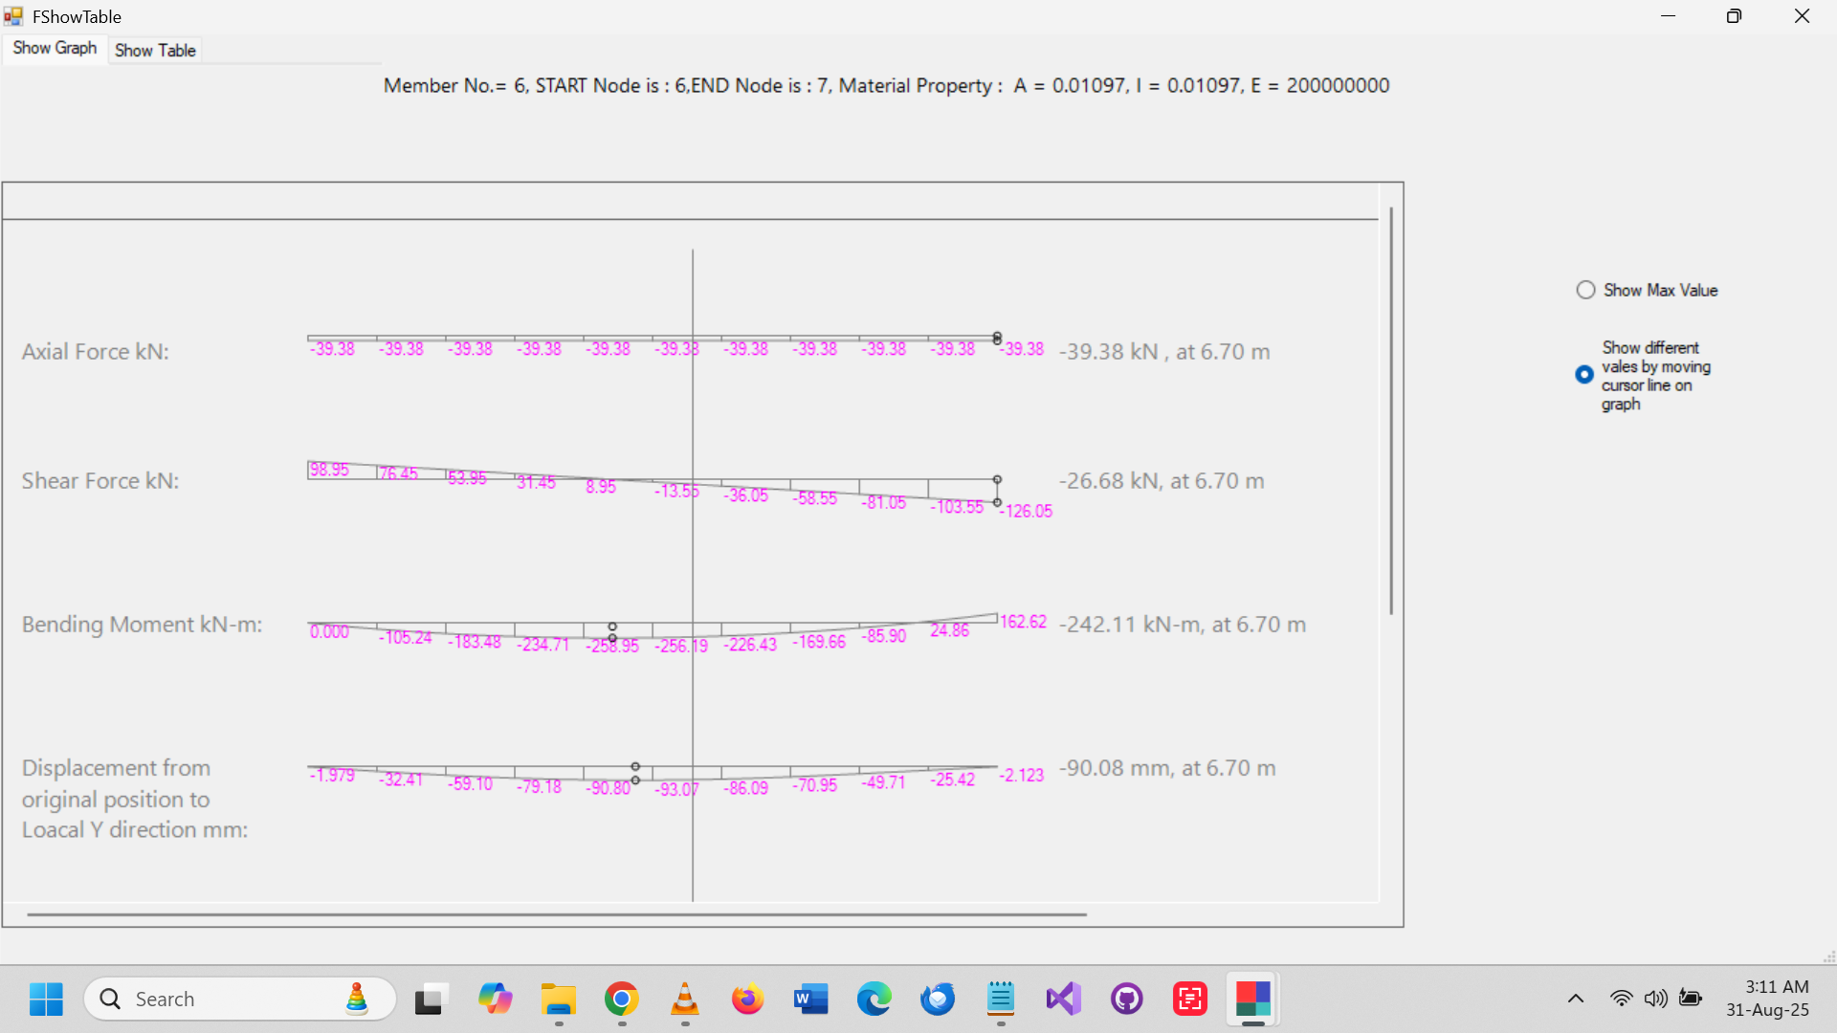Open the notes app from the taskbar
The image size is (1837, 1033).
click(x=1000, y=999)
